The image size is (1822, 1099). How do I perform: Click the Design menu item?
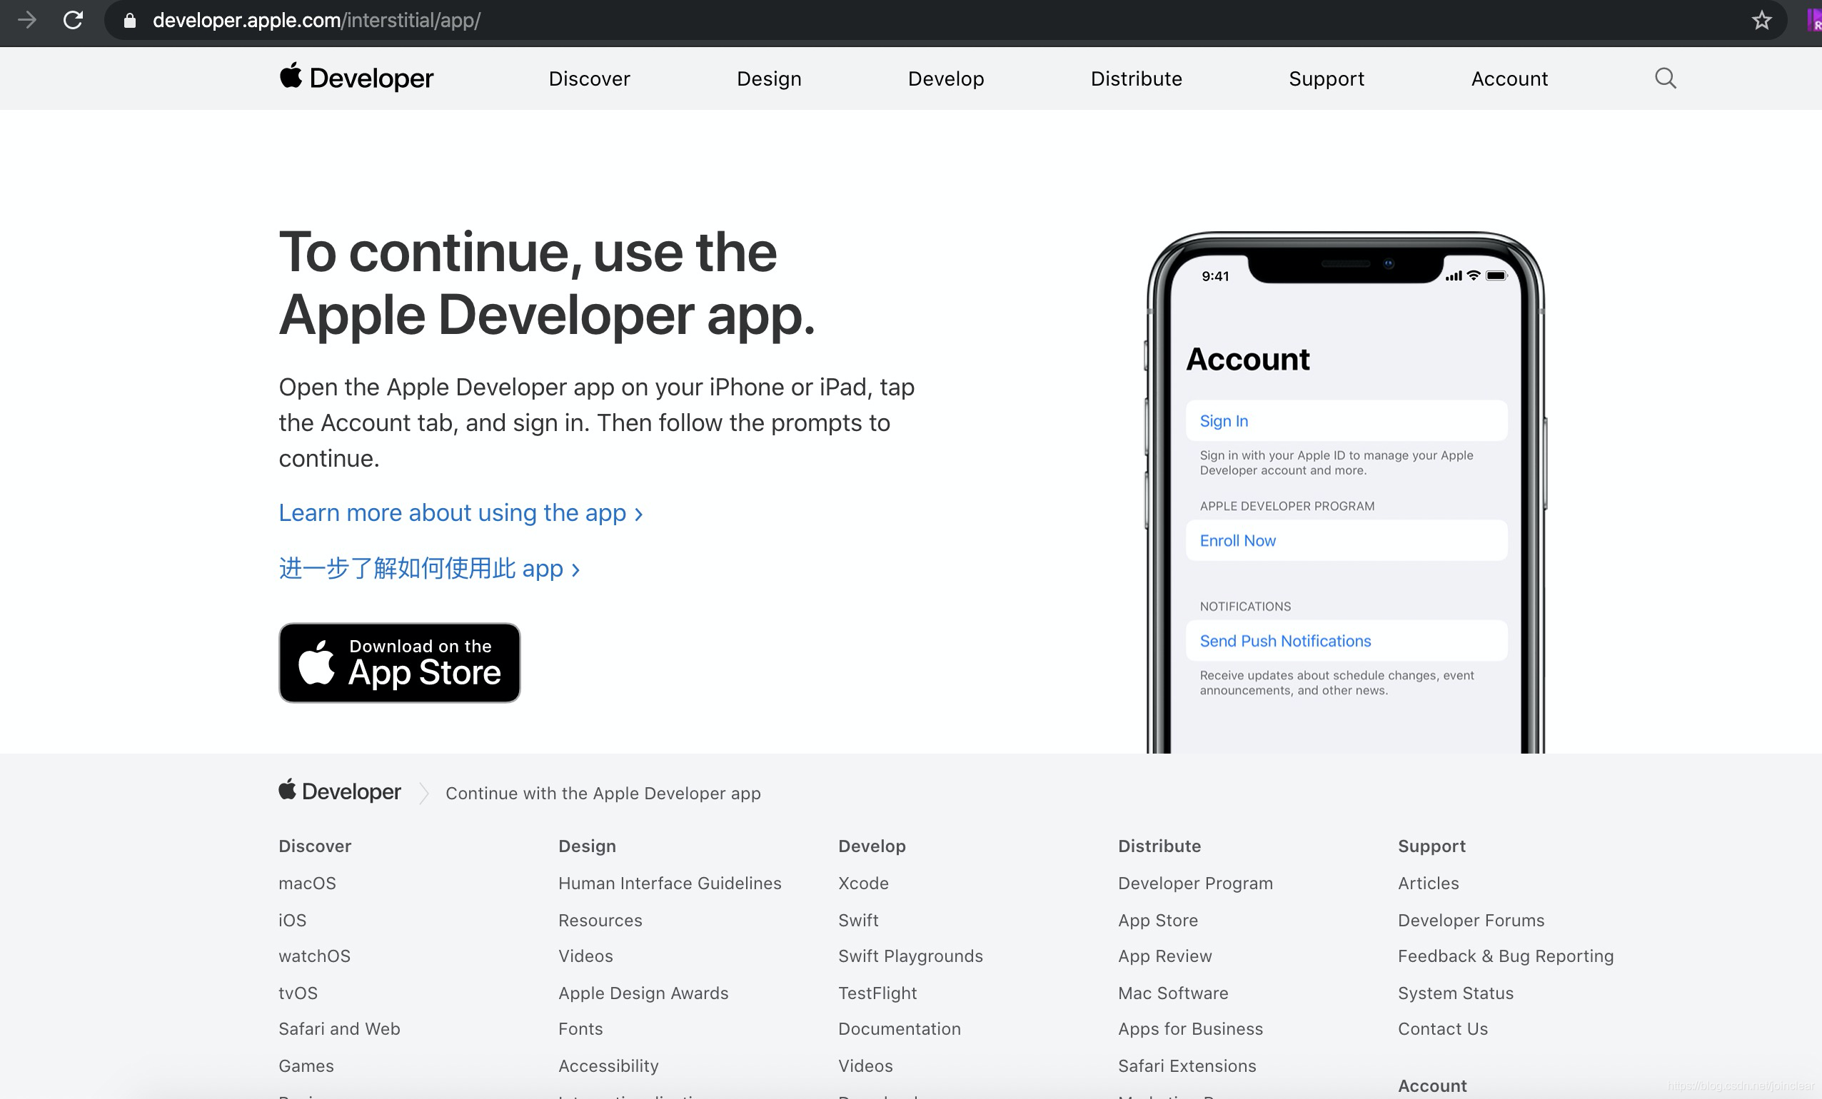[769, 78]
